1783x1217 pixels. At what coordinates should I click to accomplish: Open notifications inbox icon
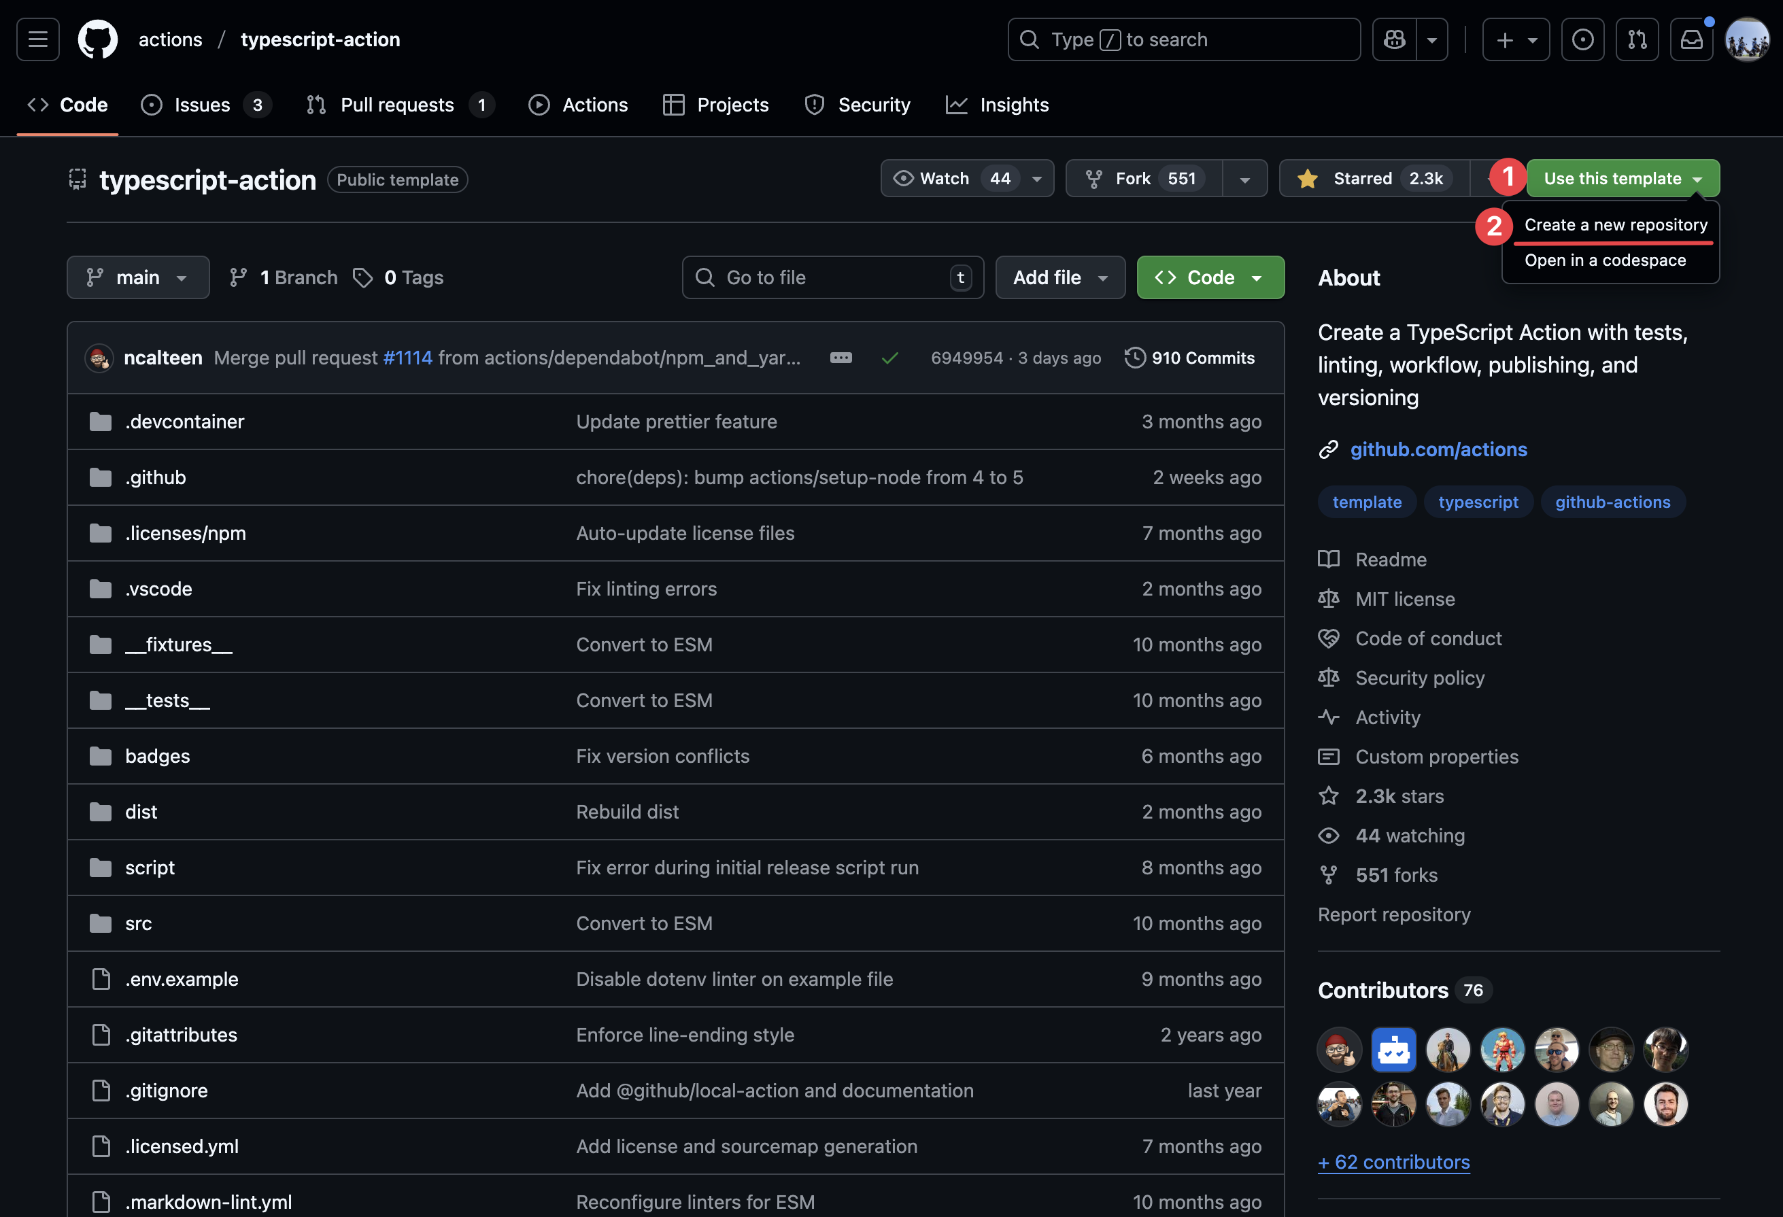pyautogui.click(x=1691, y=39)
